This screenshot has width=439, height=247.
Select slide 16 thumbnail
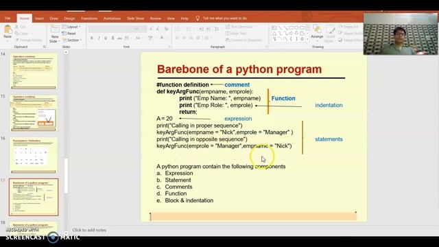click(34, 155)
